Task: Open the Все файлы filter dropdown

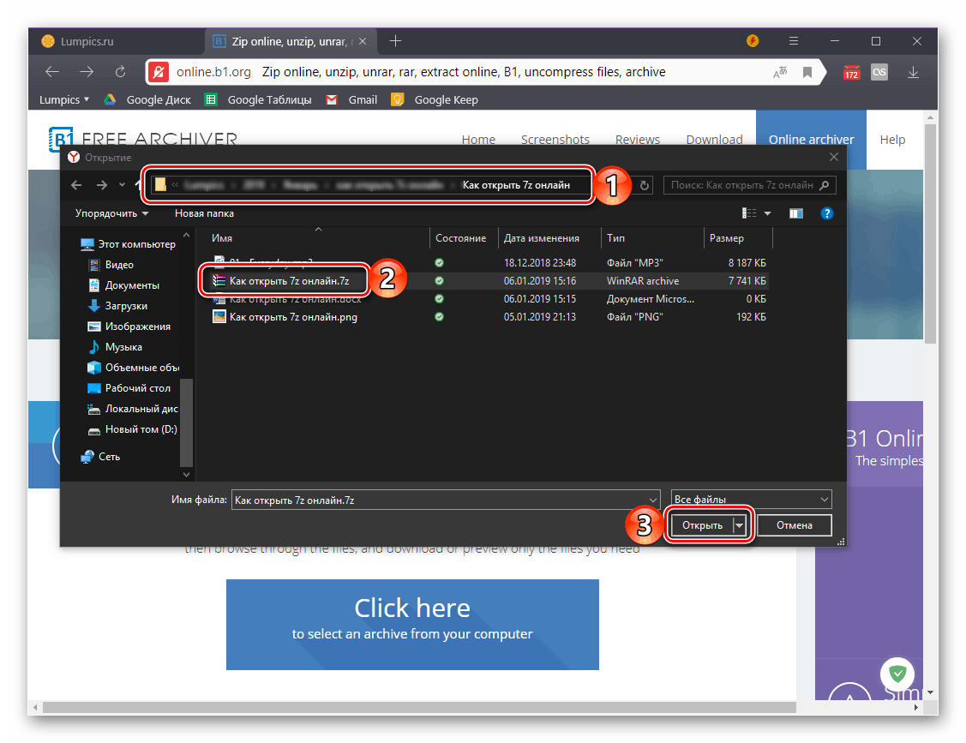Action: pyautogui.click(x=751, y=500)
